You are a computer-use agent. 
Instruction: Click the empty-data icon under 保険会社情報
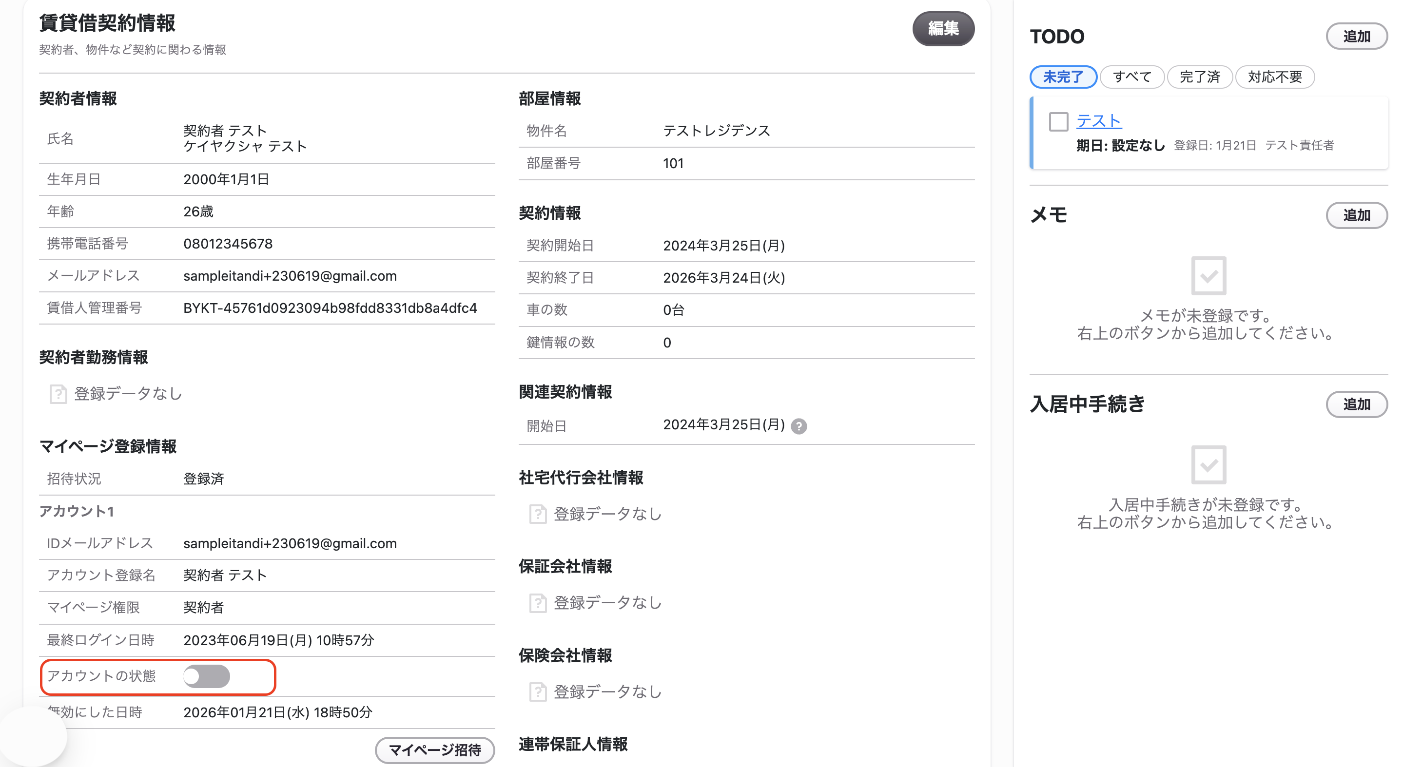tap(538, 692)
